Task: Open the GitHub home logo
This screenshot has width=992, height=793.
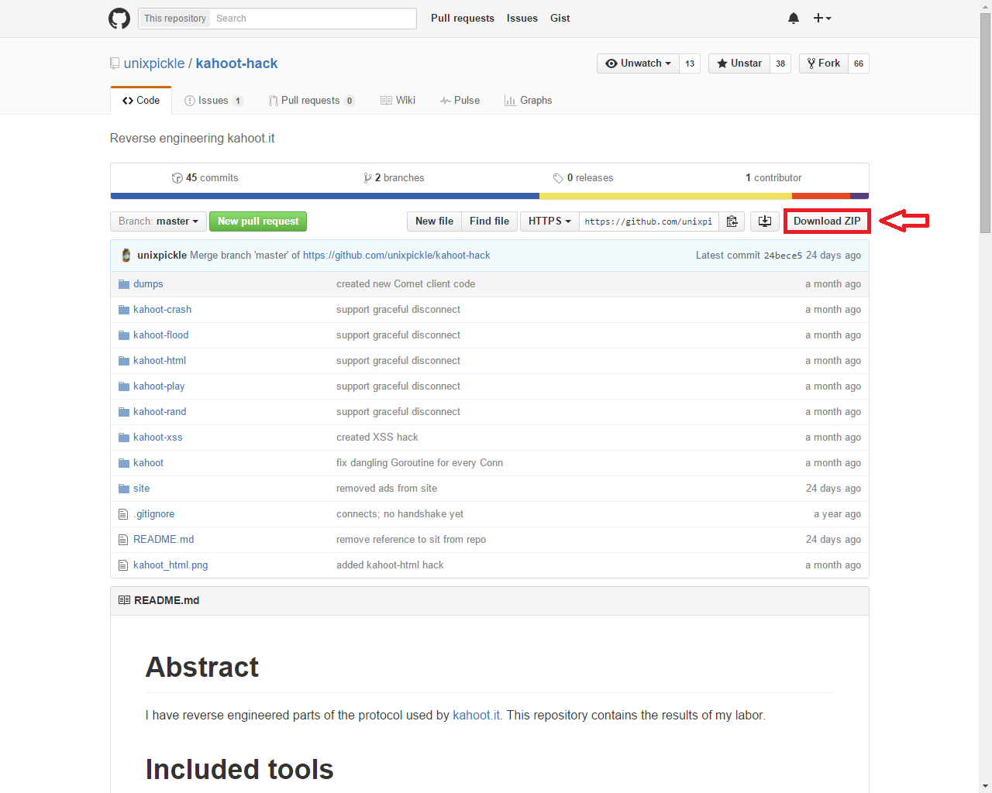Action: click(x=119, y=18)
